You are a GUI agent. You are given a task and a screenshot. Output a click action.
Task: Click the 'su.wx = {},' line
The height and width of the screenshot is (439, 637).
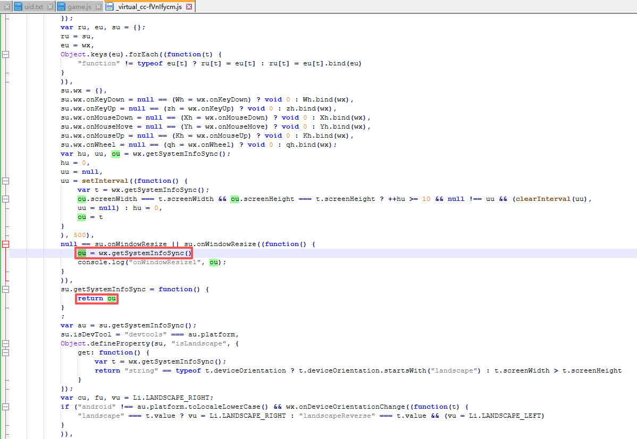pos(83,90)
